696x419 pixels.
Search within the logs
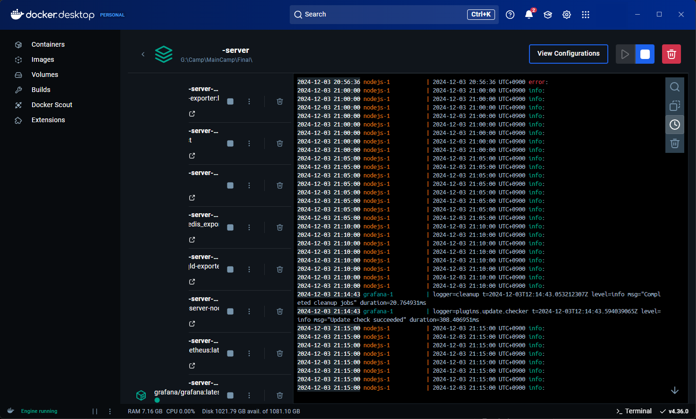coord(675,87)
